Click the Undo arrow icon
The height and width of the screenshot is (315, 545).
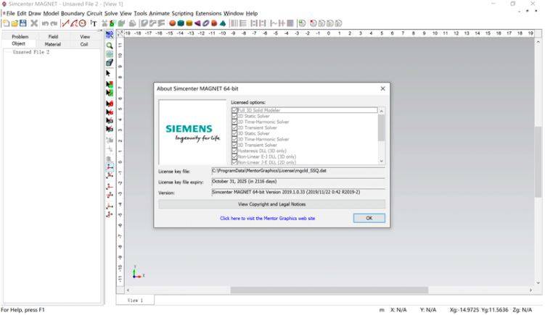click(45, 24)
